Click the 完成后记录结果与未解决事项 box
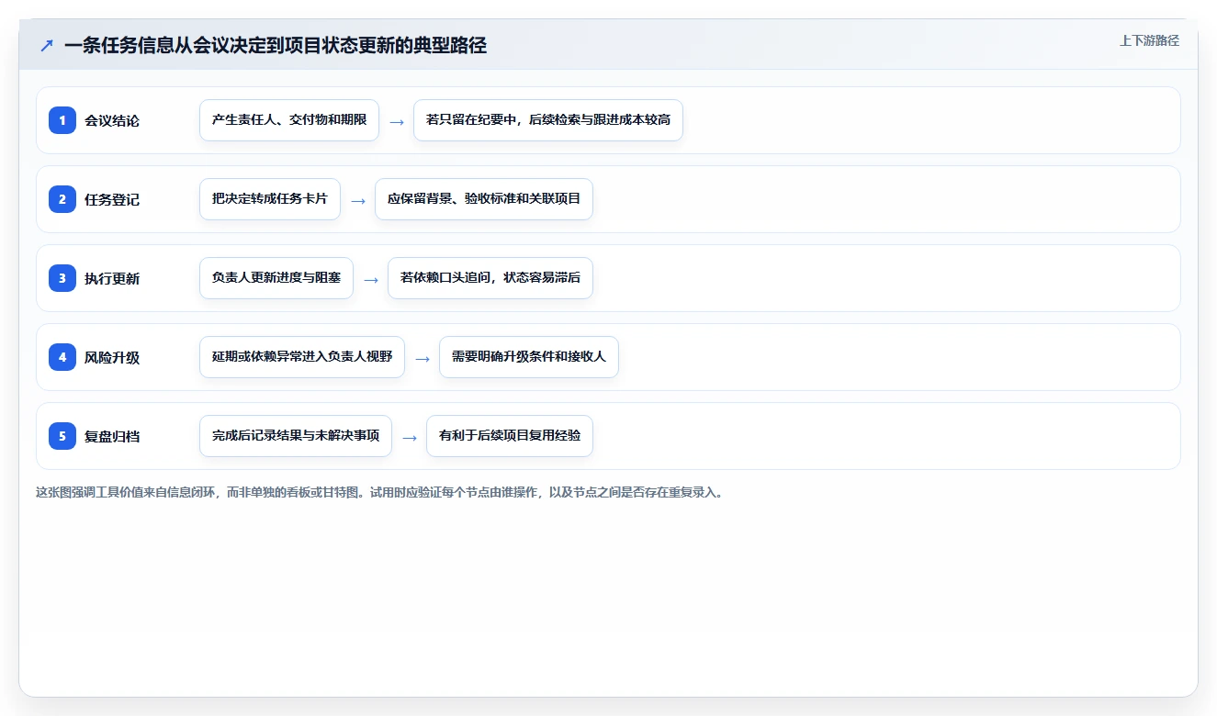1217x716 pixels. click(296, 436)
